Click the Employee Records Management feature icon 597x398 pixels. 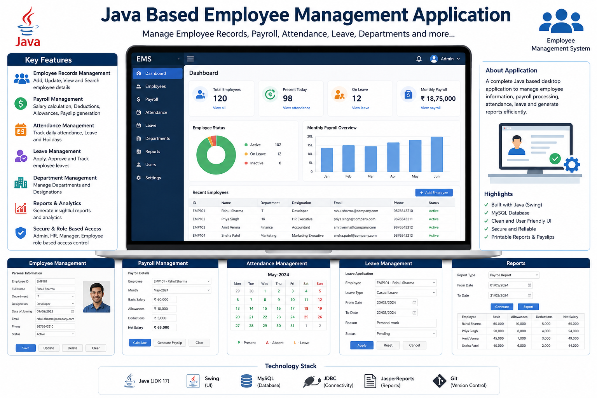pos(22,79)
